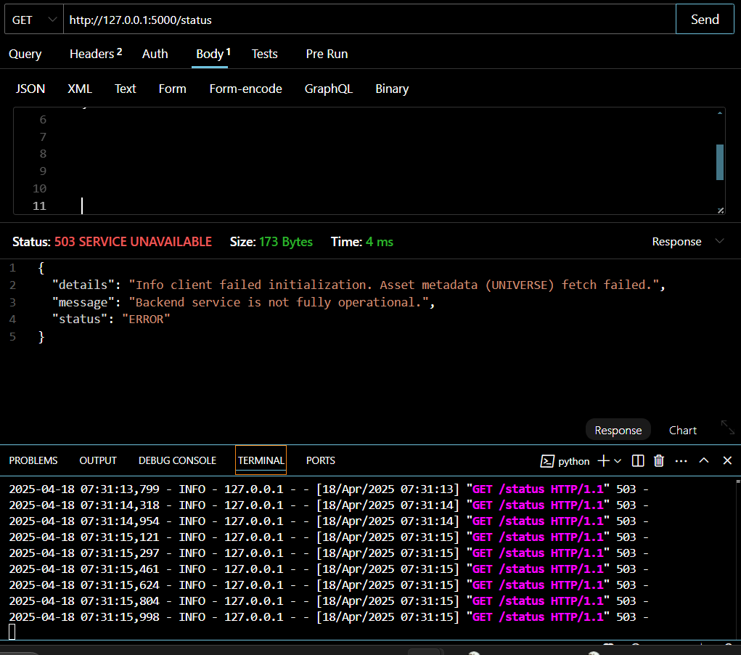Choose Binary body type
Image resolution: width=741 pixels, height=655 pixels.
(392, 89)
